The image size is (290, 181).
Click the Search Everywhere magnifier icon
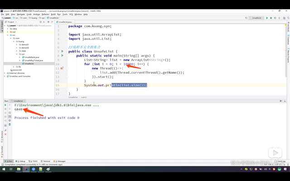click(288, 18)
